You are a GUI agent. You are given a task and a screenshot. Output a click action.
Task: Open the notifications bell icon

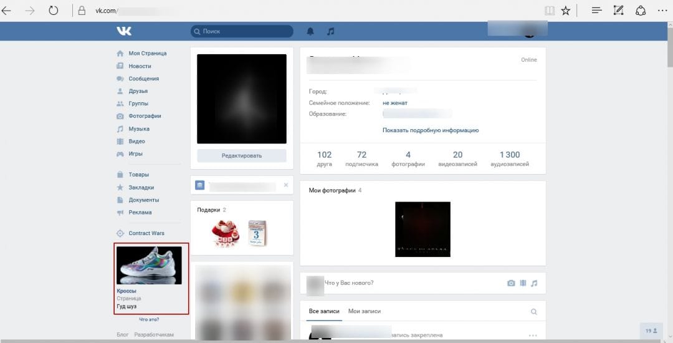point(310,31)
